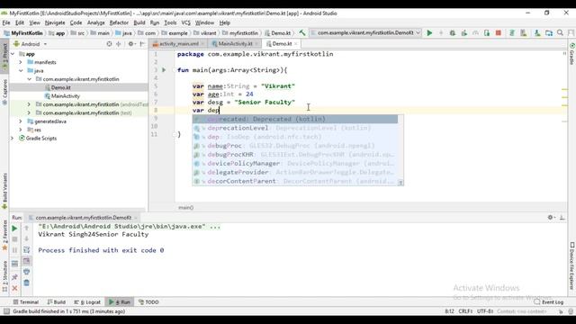
Task: Click the Stop square icon in the Run panel
Action: [x=14, y=239]
